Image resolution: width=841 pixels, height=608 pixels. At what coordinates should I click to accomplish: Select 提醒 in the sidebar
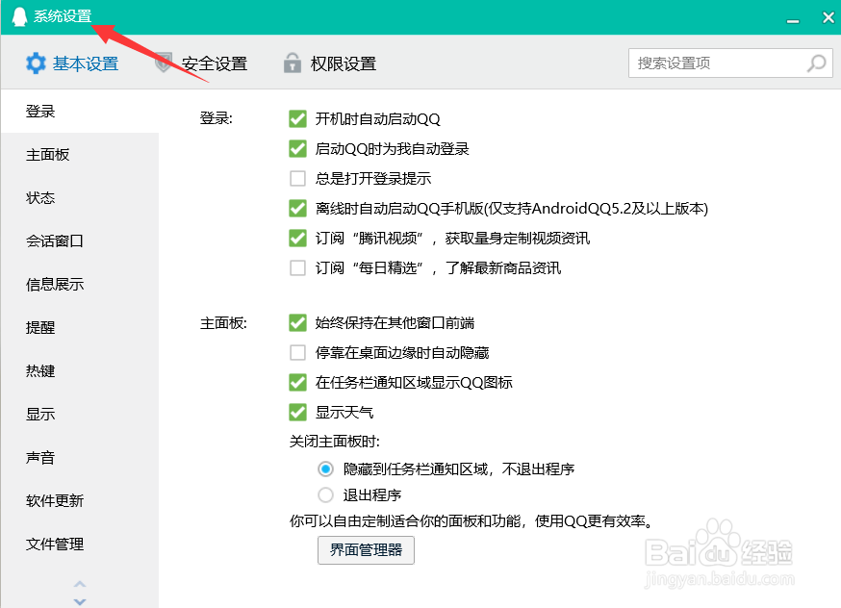pos(80,328)
